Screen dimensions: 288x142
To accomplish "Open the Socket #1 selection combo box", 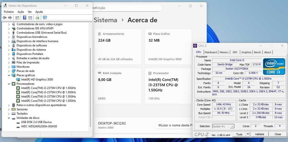I will 223,126.
